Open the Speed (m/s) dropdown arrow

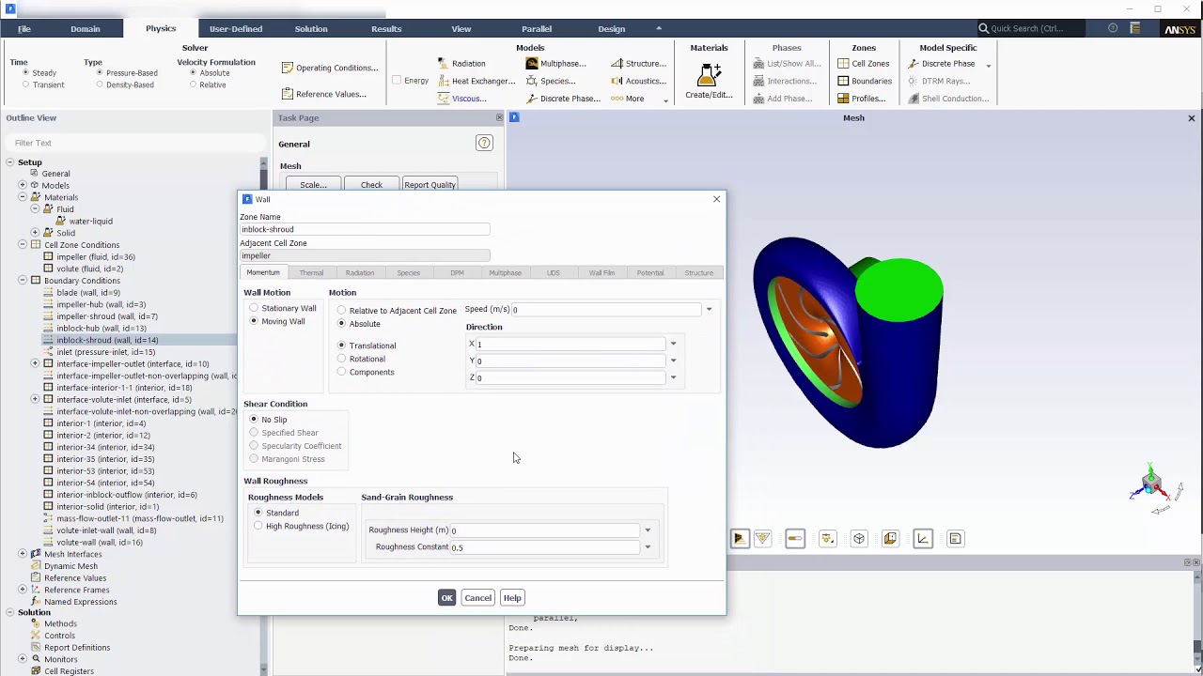pos(709,310)
